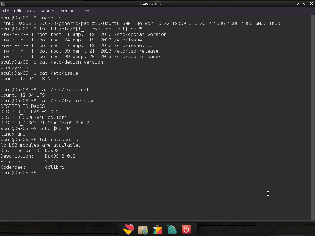Click the '/etc/issue' listing row dated 2012

pos(71,40)
